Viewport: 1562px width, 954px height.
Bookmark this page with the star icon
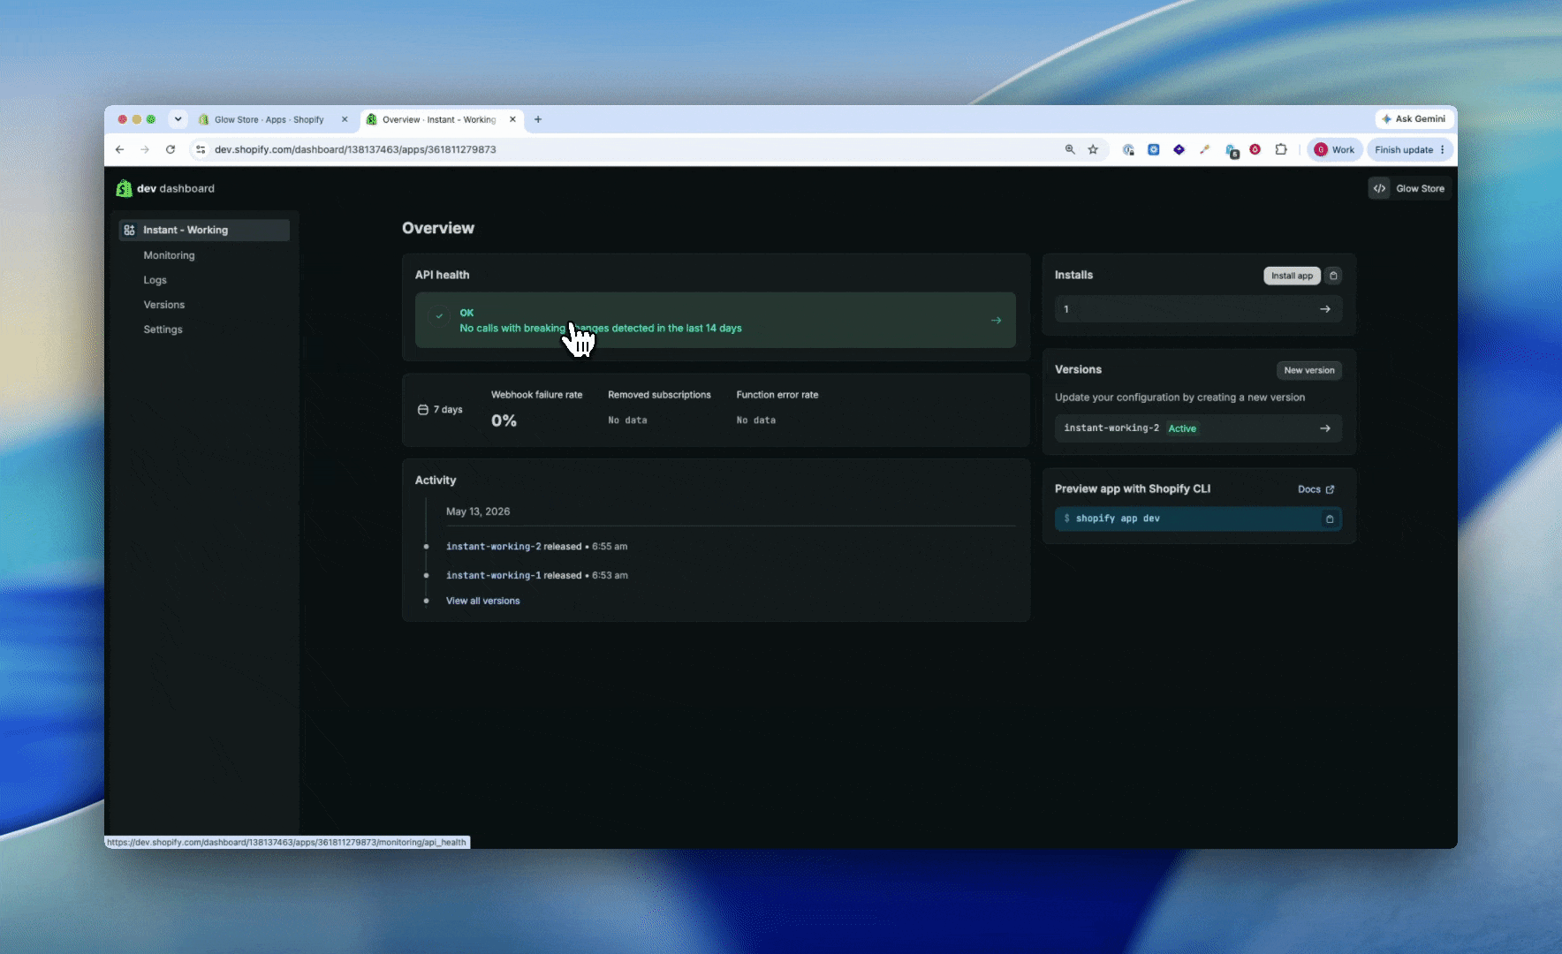1093,149
